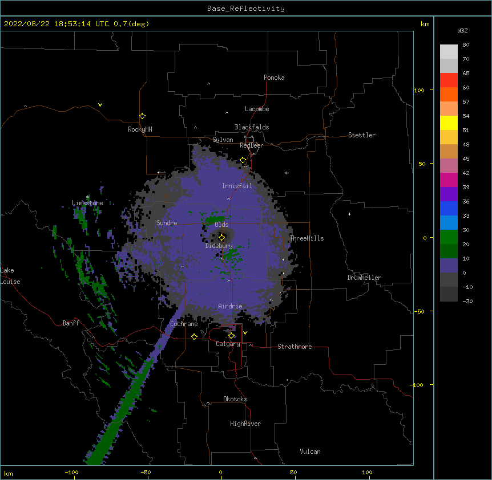The width and height of the screenshot is (492, 480).
Task: Click the Limestone label
Action: pyautogui.click(x=87, y=203)
